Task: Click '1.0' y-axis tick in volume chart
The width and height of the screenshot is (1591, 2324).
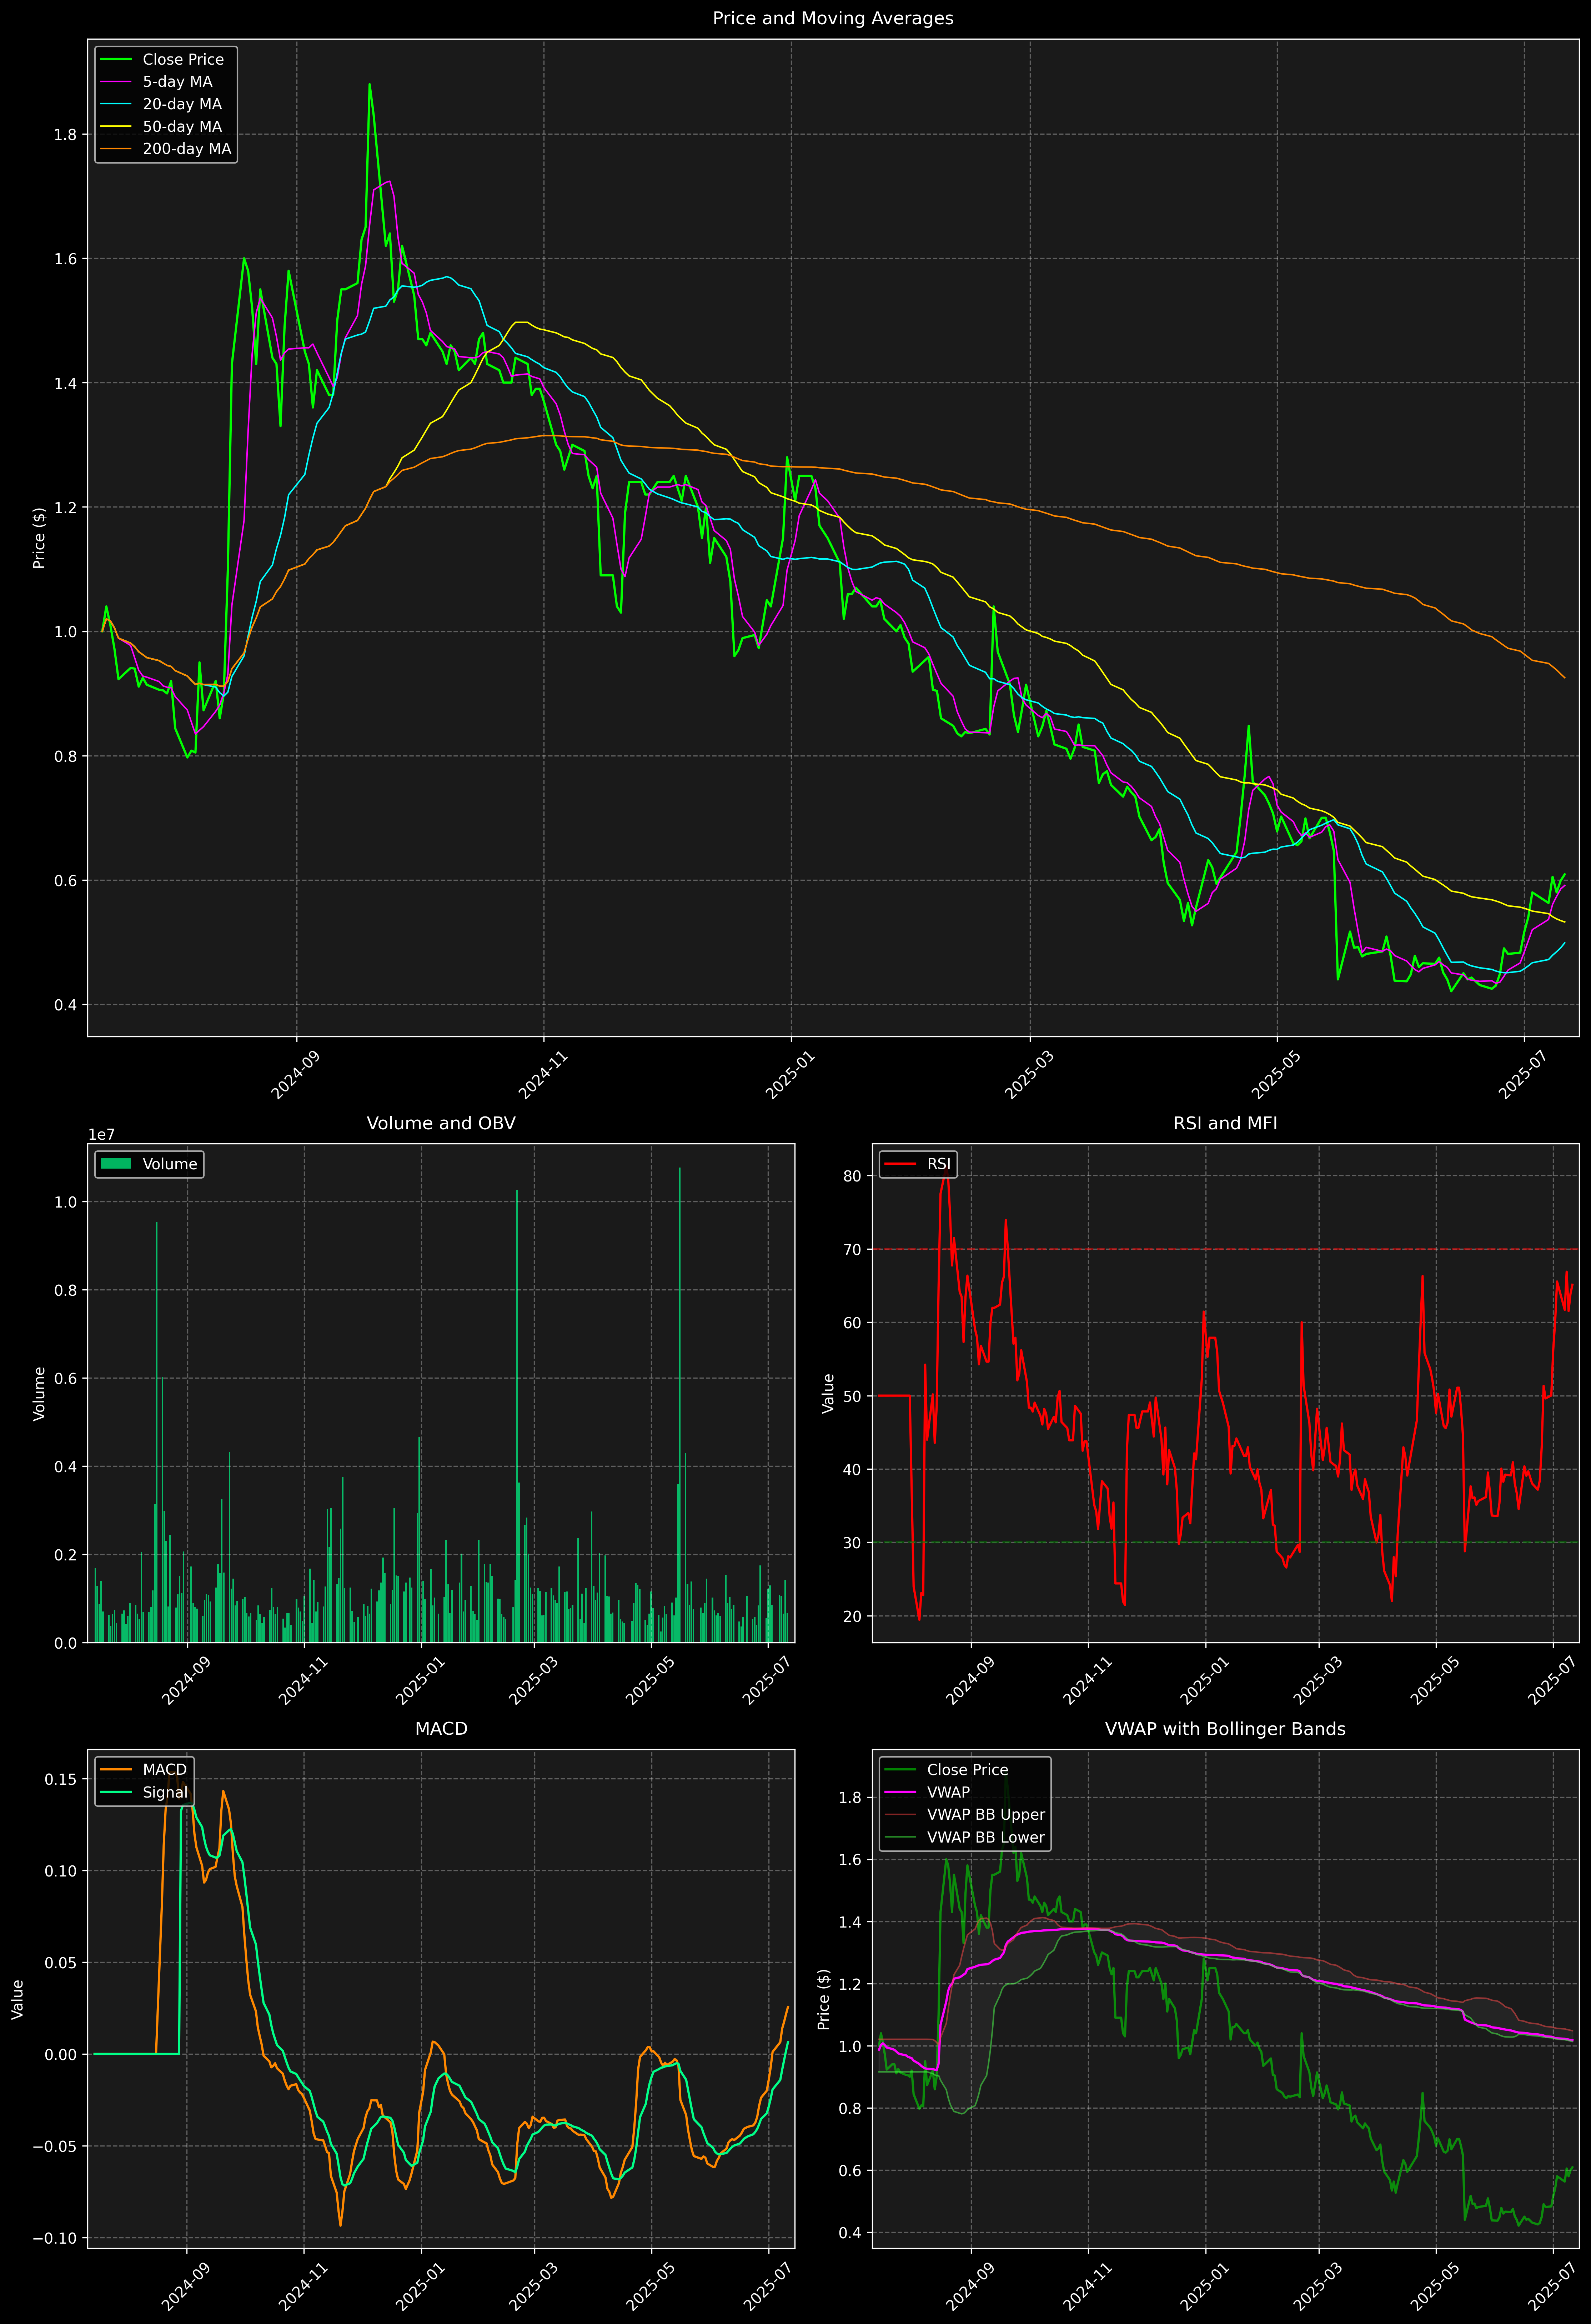Action: pos(65,1202)
